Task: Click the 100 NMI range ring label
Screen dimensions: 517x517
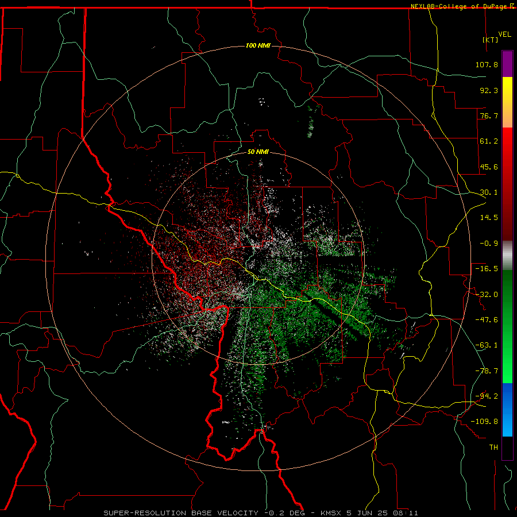Action: [258, 45]
